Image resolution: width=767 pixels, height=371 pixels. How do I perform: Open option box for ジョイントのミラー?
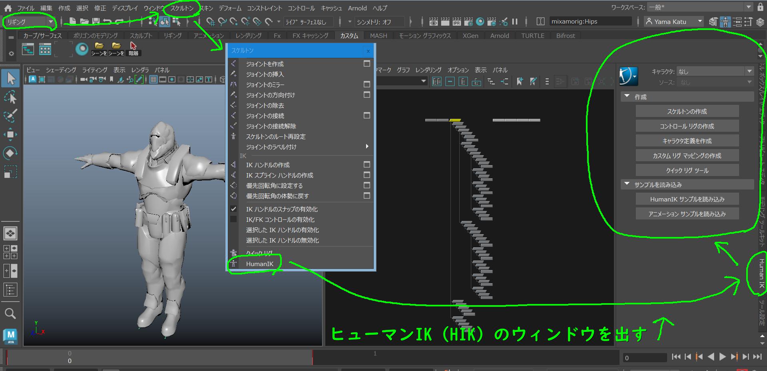click(x=367, y=84)
